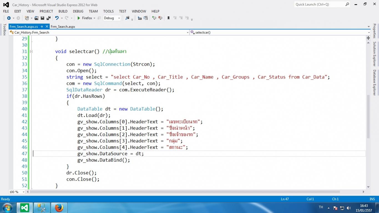Open the HELP menu

[x=155, y=11]
